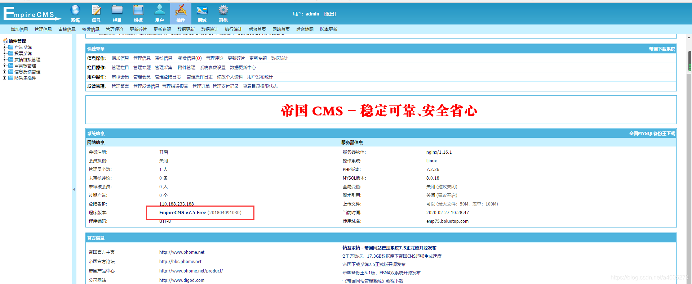Click 附件管理 in quick menu
This screenshot has width=692, height=284.
(187, 68)
